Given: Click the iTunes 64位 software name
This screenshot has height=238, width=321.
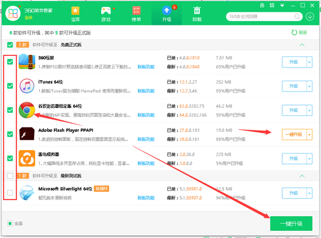Looking at the screenshot, I should coord(51,82).
